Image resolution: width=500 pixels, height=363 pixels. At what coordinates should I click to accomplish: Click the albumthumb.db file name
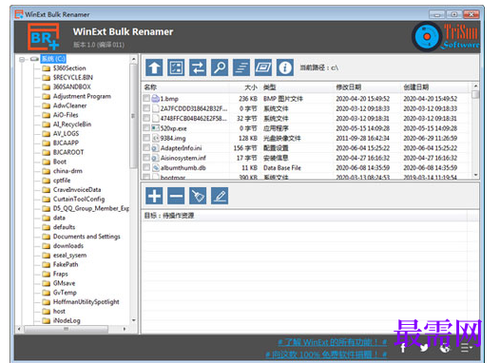tap(183, 168)
